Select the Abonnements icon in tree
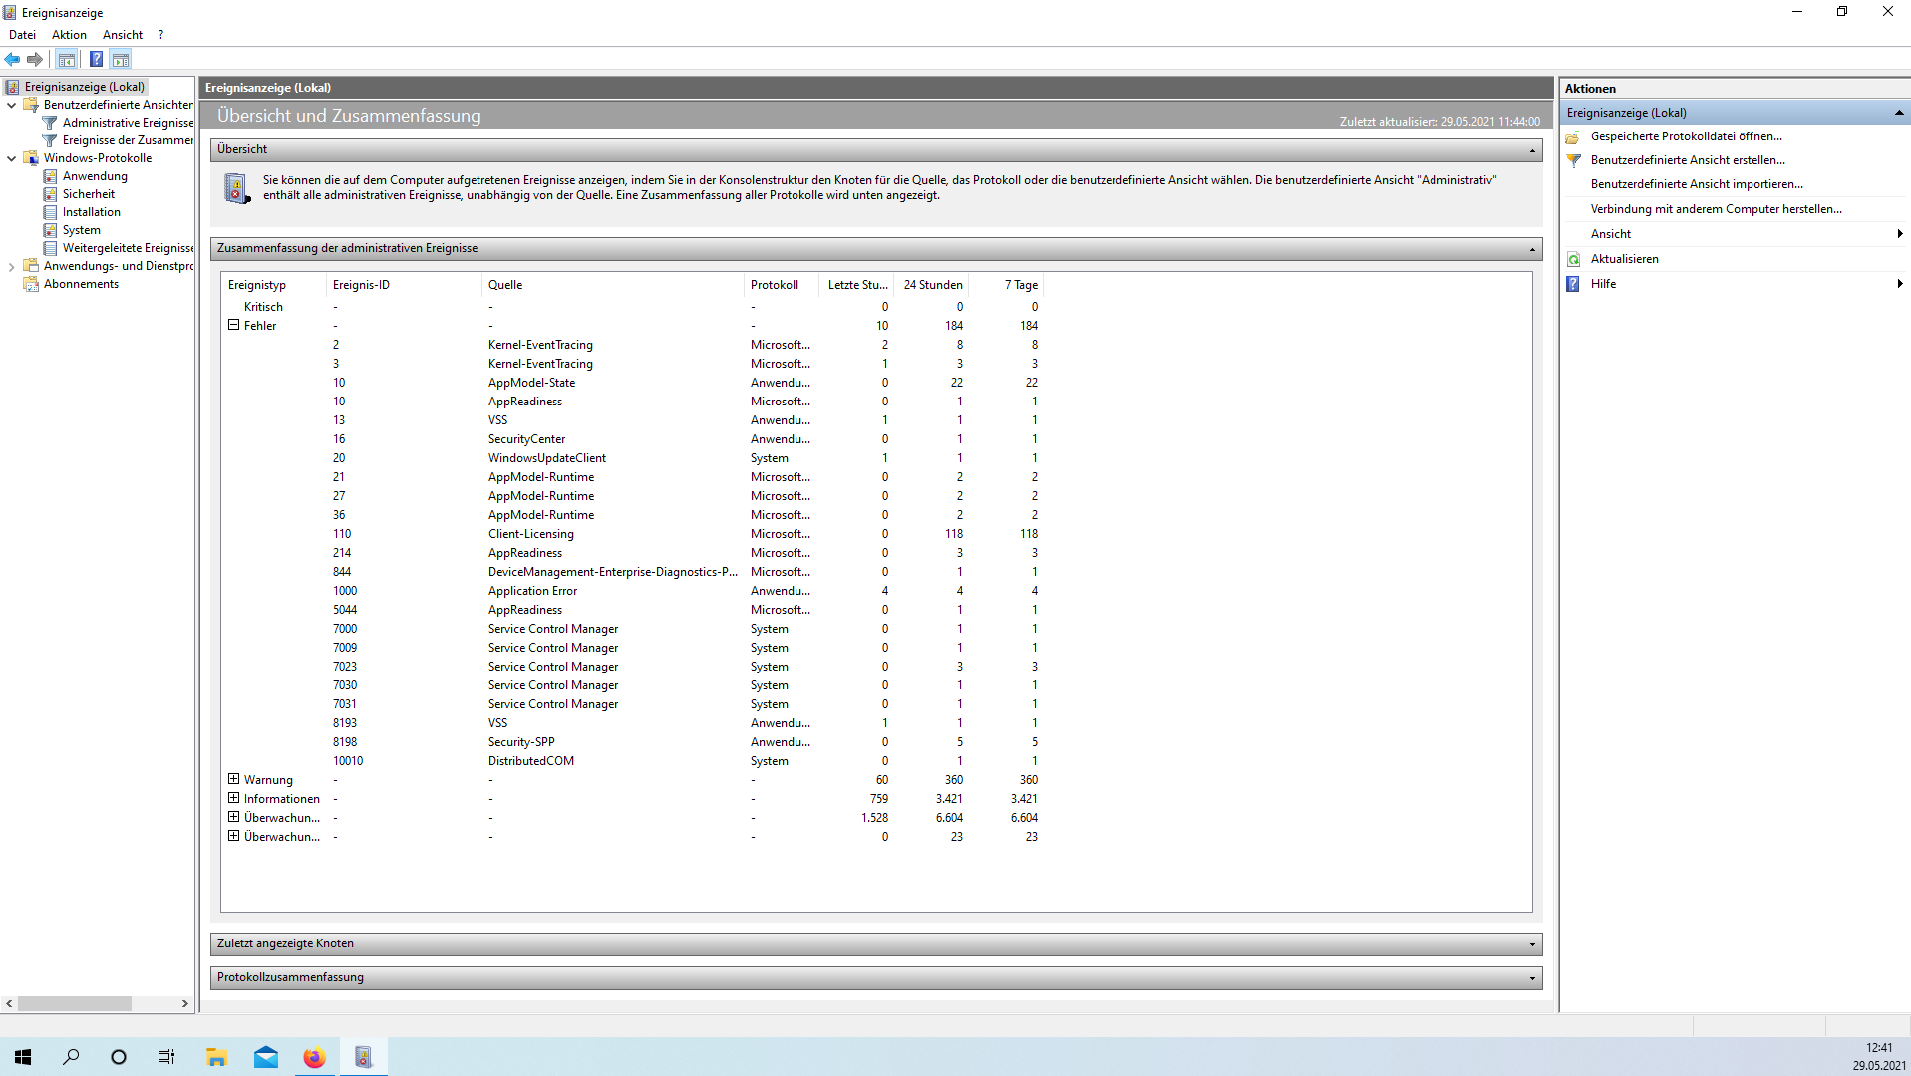Viewport: 1911px width, 1076px height. (31, 284)
